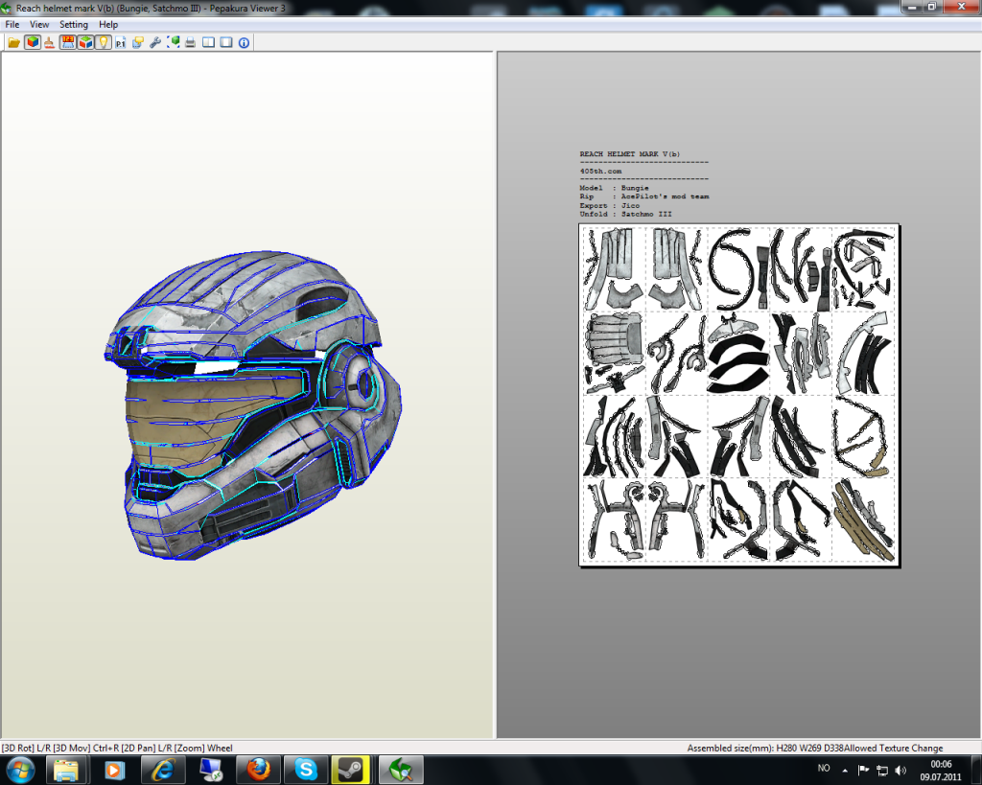Click the assembled size status bar text

[x=815, y=748]
